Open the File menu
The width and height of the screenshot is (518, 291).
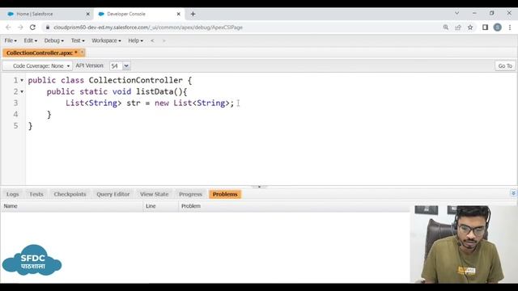(11, 40)
